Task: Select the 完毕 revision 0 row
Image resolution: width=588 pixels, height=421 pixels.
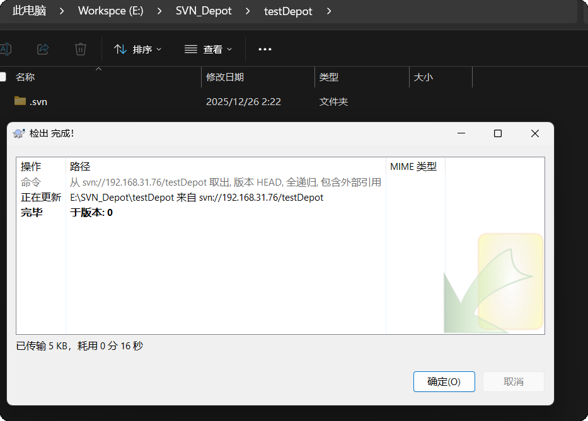Action: pyautogui.click(x=91, y=213)
